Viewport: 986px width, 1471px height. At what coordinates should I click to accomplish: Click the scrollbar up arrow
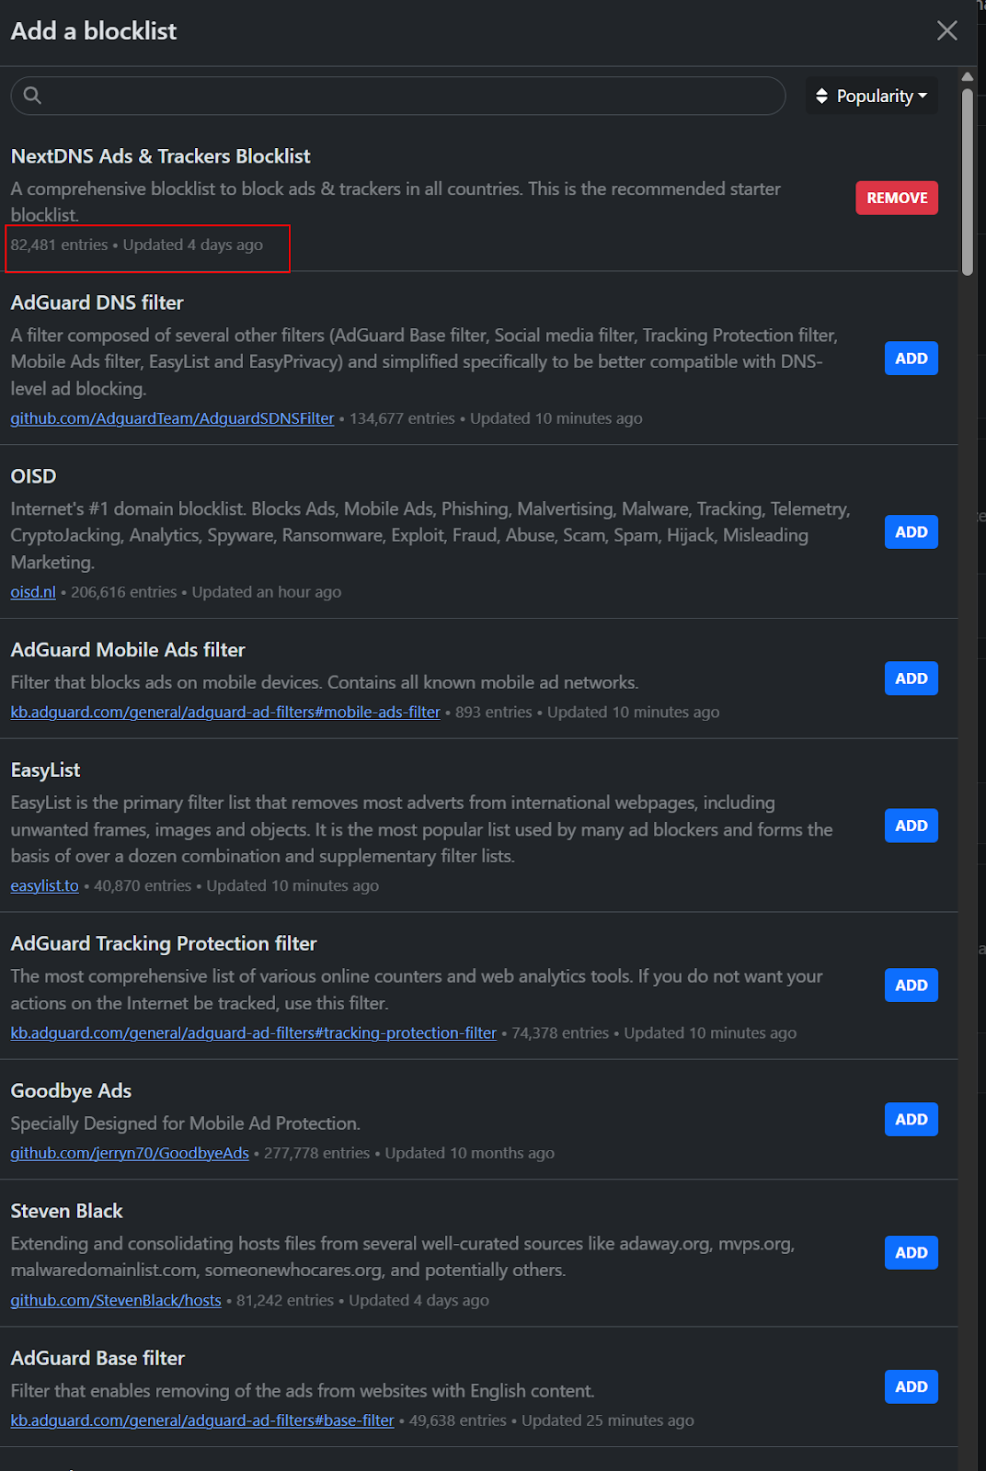tap(967, 76)
